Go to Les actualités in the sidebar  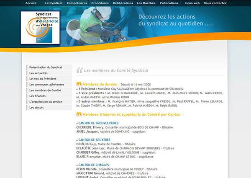pos(38,73)
